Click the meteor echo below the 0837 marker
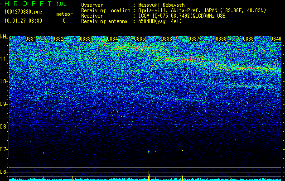This screenshot has height=181, width=285. pos(182,151)
